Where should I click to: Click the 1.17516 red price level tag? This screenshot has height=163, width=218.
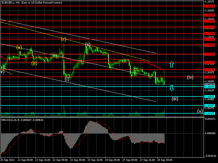(x=211, y=45)
